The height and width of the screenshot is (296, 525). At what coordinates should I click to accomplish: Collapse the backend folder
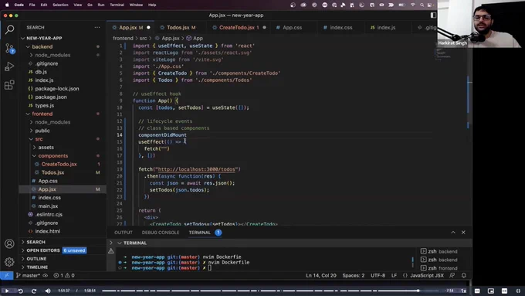63,46
